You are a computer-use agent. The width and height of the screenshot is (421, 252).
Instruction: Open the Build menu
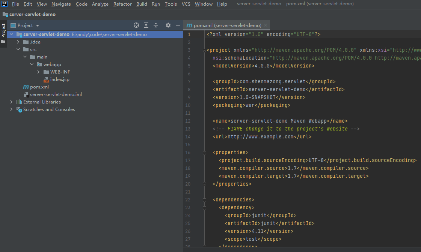(x=142, y=4)
